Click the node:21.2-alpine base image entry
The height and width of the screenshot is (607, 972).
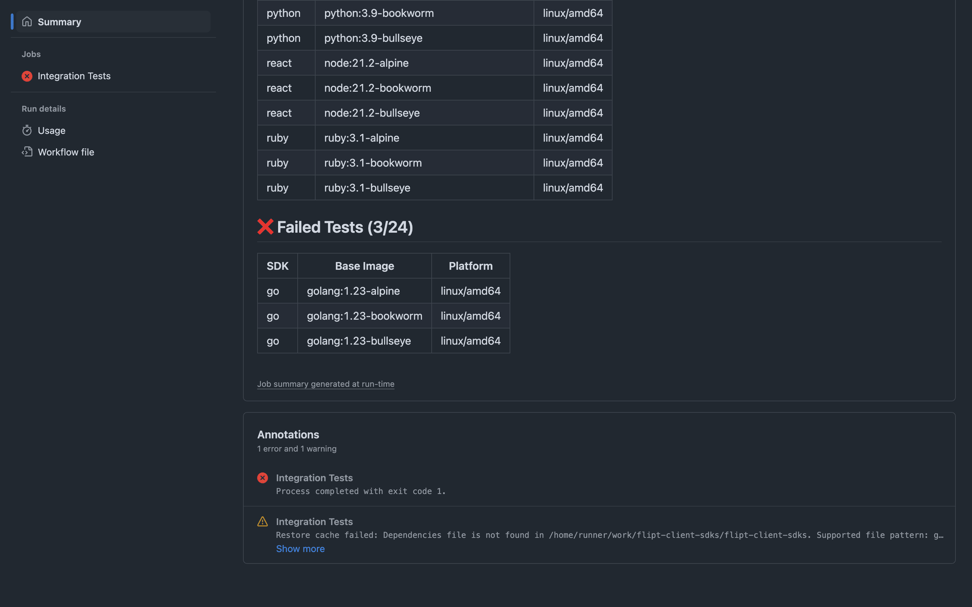click(x=366, y=63)
